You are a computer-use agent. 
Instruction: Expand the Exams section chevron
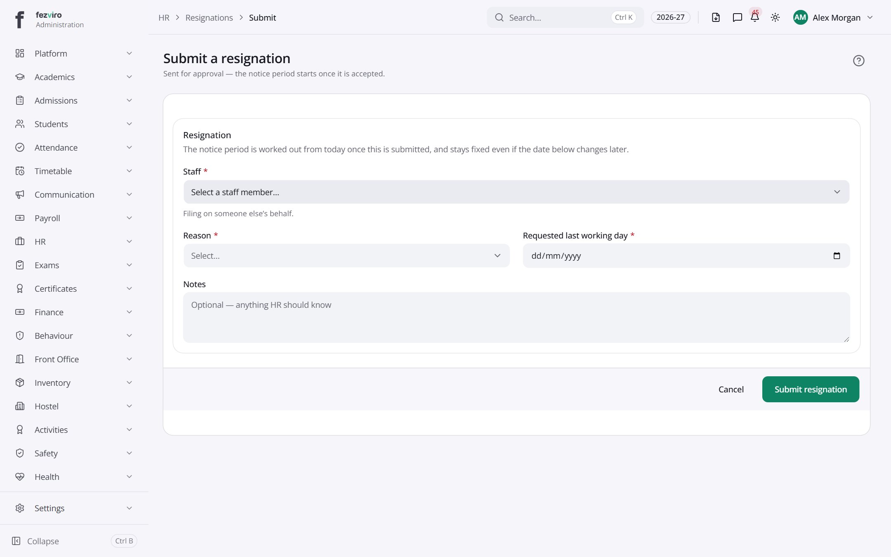pos(129,265)
